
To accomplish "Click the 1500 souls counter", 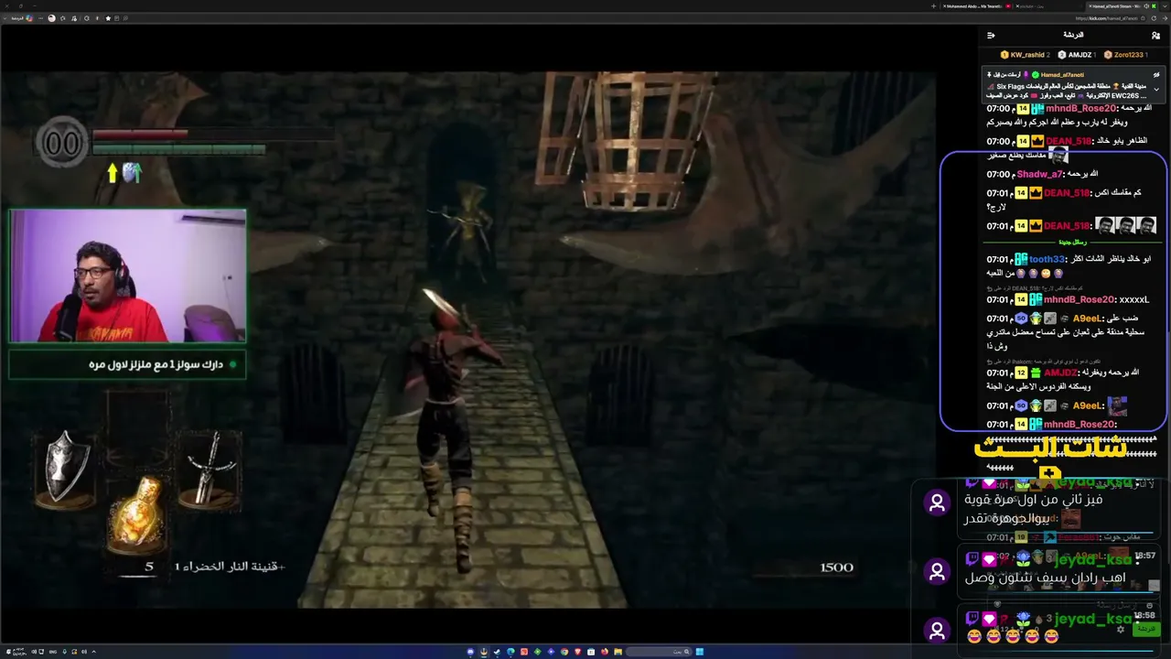I will pyautogui.click(x=836, y=567).
